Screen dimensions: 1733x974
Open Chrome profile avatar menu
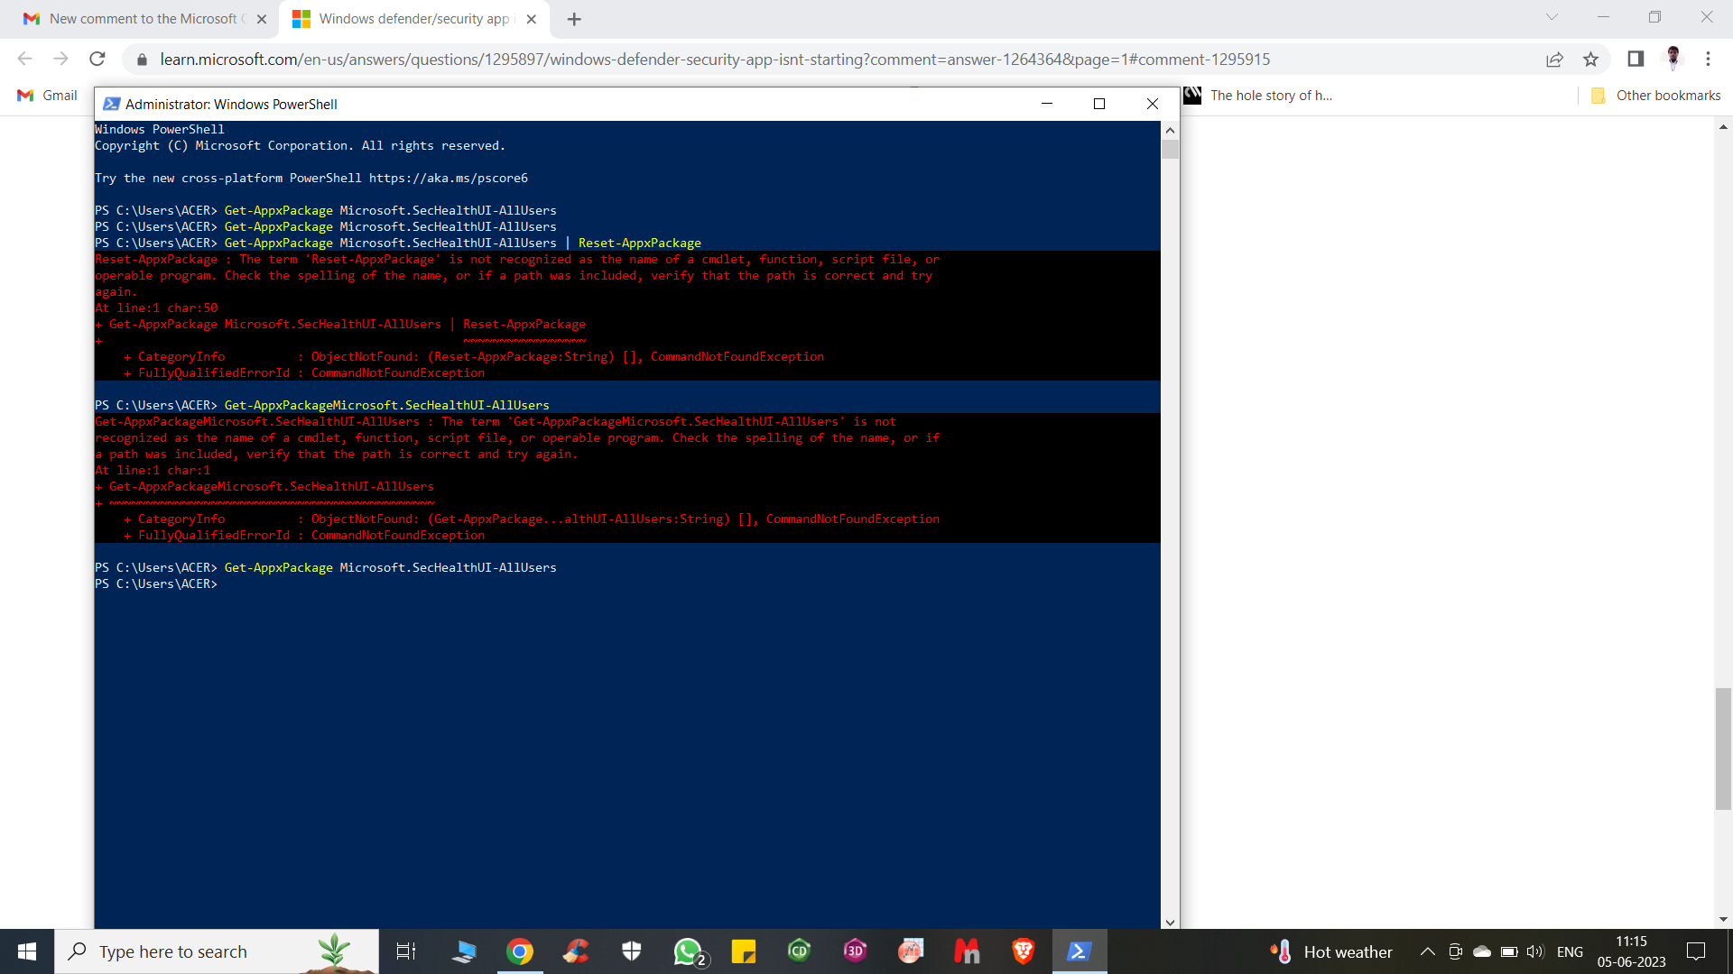[x=1673, y=59]
